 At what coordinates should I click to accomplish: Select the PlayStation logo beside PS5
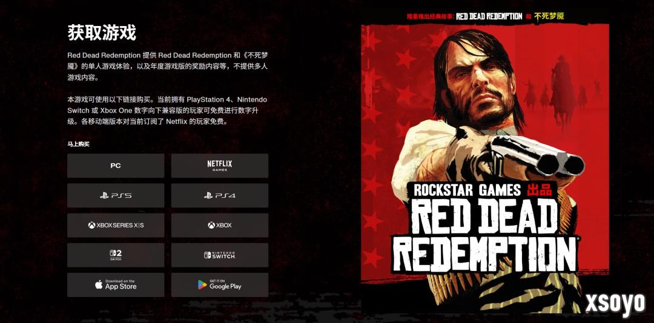(104, 195)
